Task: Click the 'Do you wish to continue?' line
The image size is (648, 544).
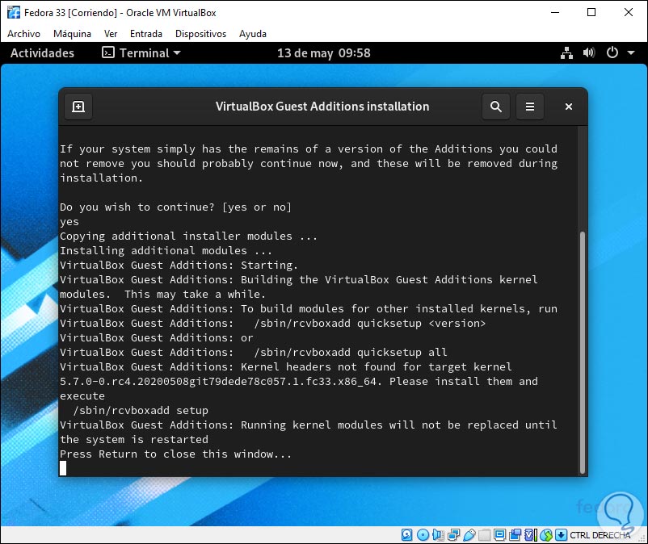Action: click(x=175, y=207)
